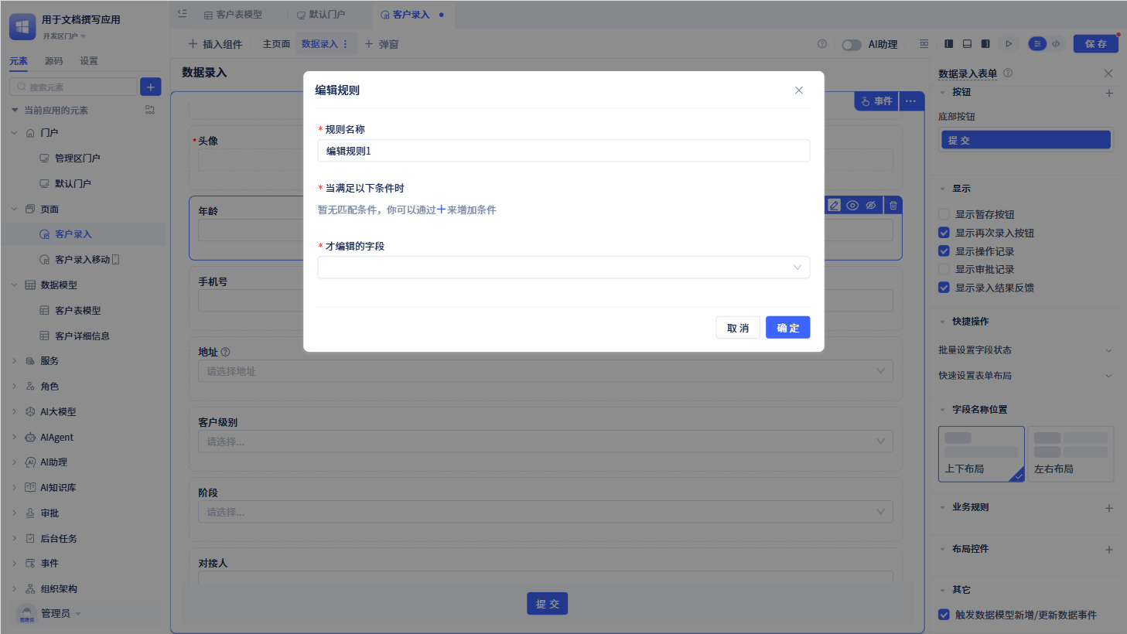Click the pencil edit icon on 年龄 field

tap(834, 206)
